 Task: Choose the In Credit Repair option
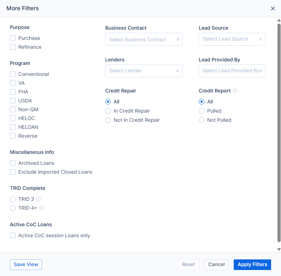[108, 111]
